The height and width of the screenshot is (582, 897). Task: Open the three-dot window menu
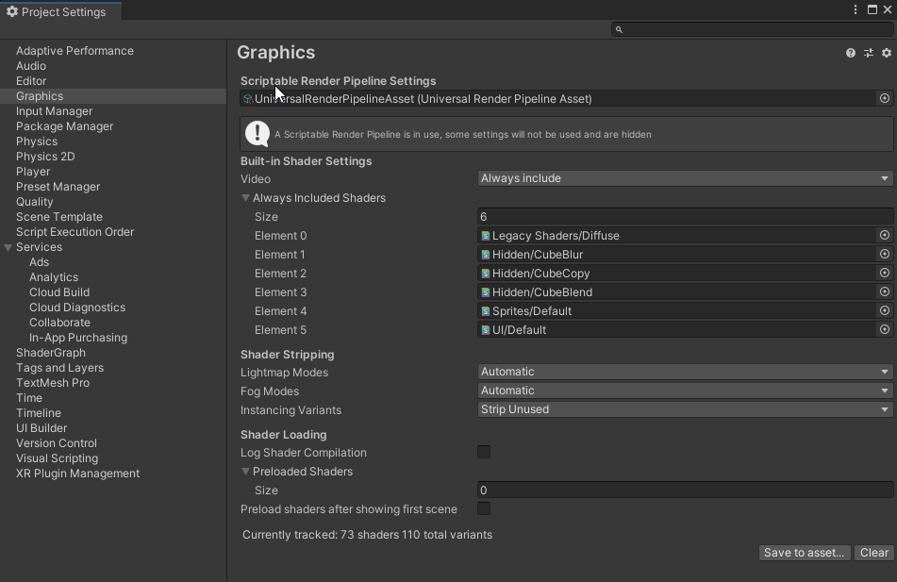pos(855,8)
